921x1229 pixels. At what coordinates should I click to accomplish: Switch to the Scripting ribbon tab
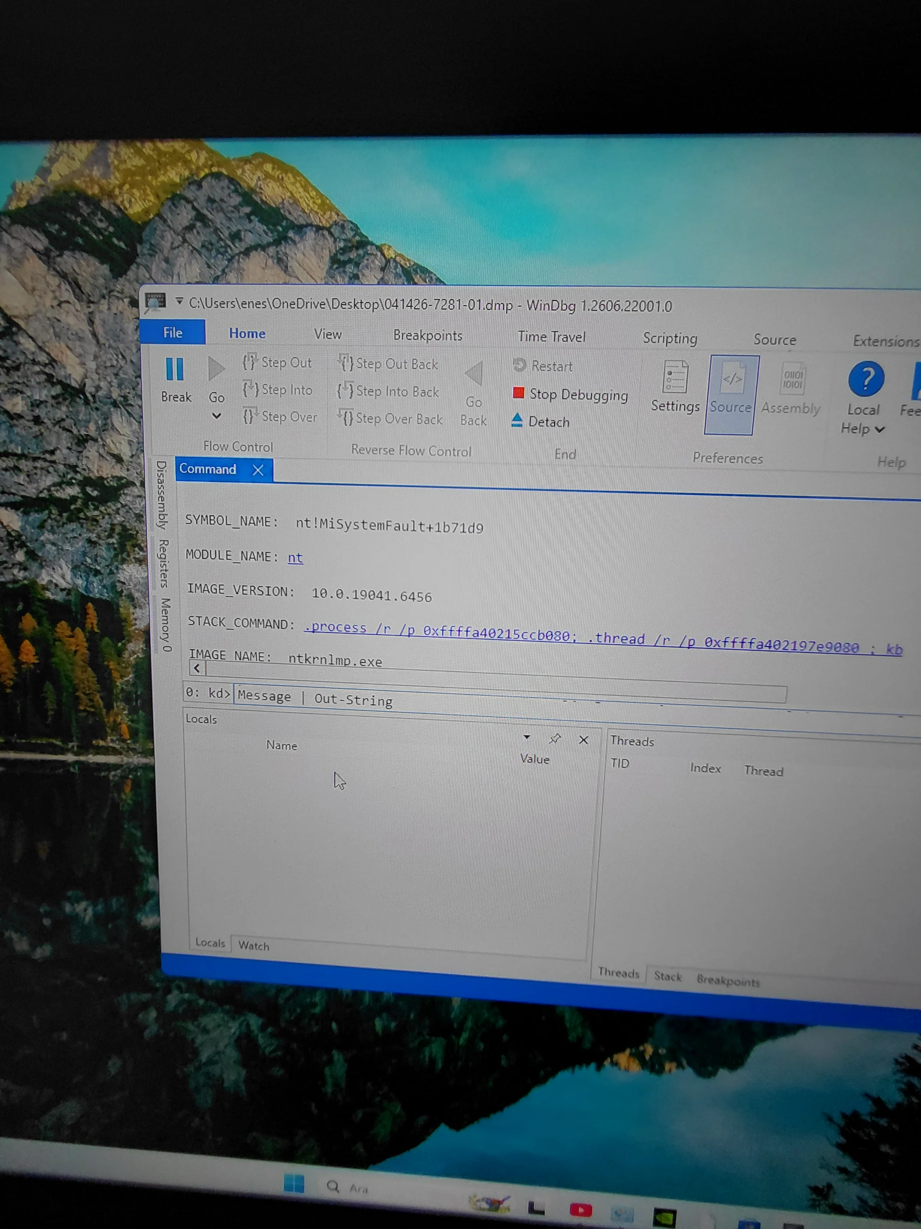tap(670, 339)
